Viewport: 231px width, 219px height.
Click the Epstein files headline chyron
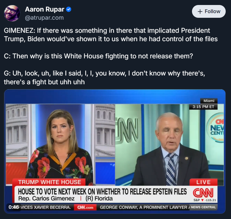pos(102,192)
